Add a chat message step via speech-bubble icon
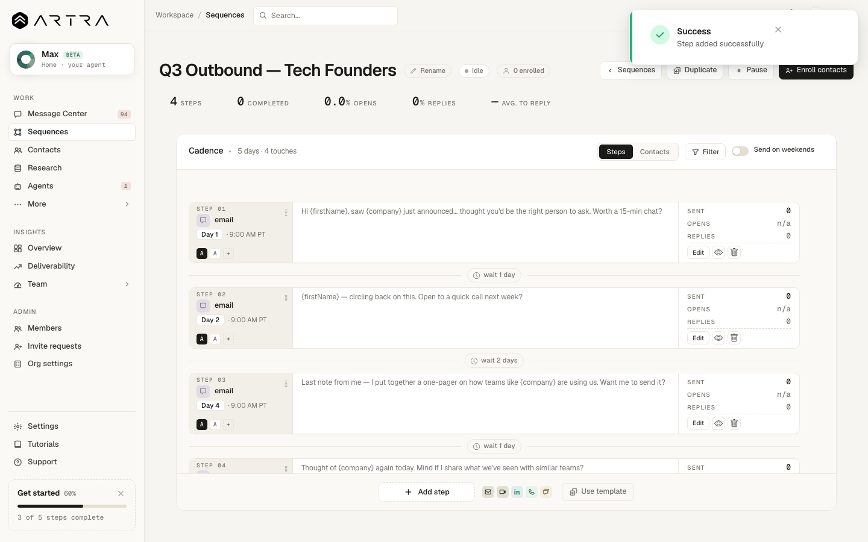 pyautogui.click(x=546, y=492)
